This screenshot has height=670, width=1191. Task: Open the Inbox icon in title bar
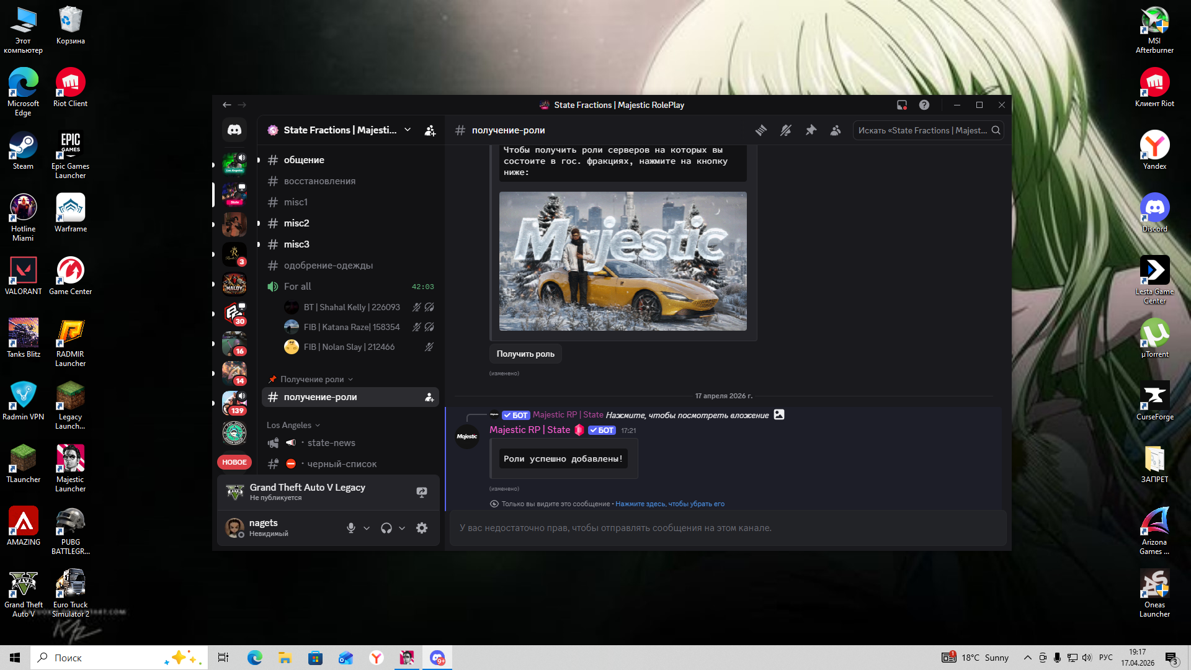[902, 105]
